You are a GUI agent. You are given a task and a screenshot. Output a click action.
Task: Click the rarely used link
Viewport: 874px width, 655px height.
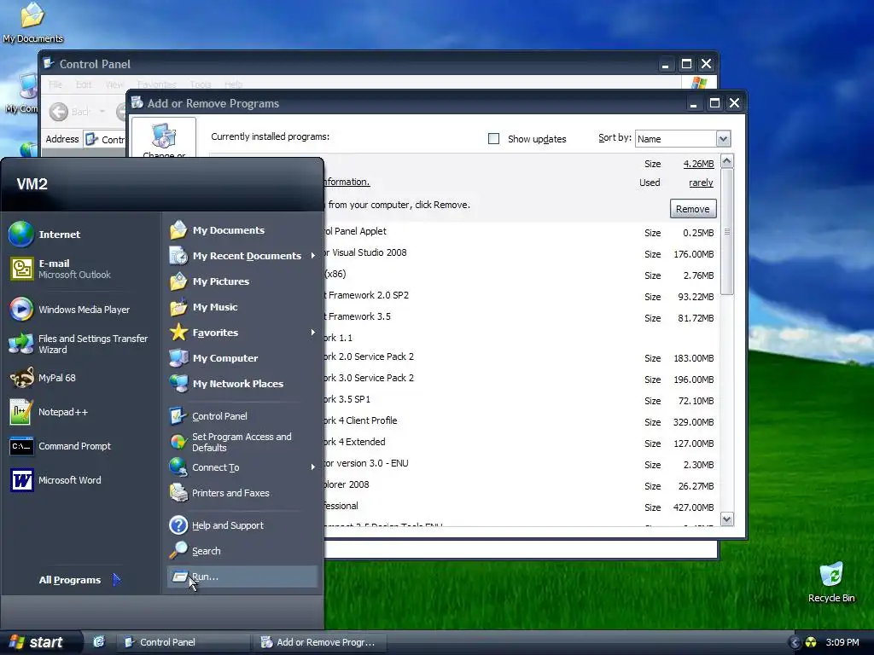[701, 183]
